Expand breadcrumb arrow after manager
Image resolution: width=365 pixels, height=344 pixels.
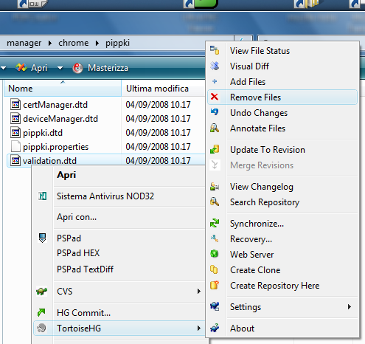[x=50, y=44]
